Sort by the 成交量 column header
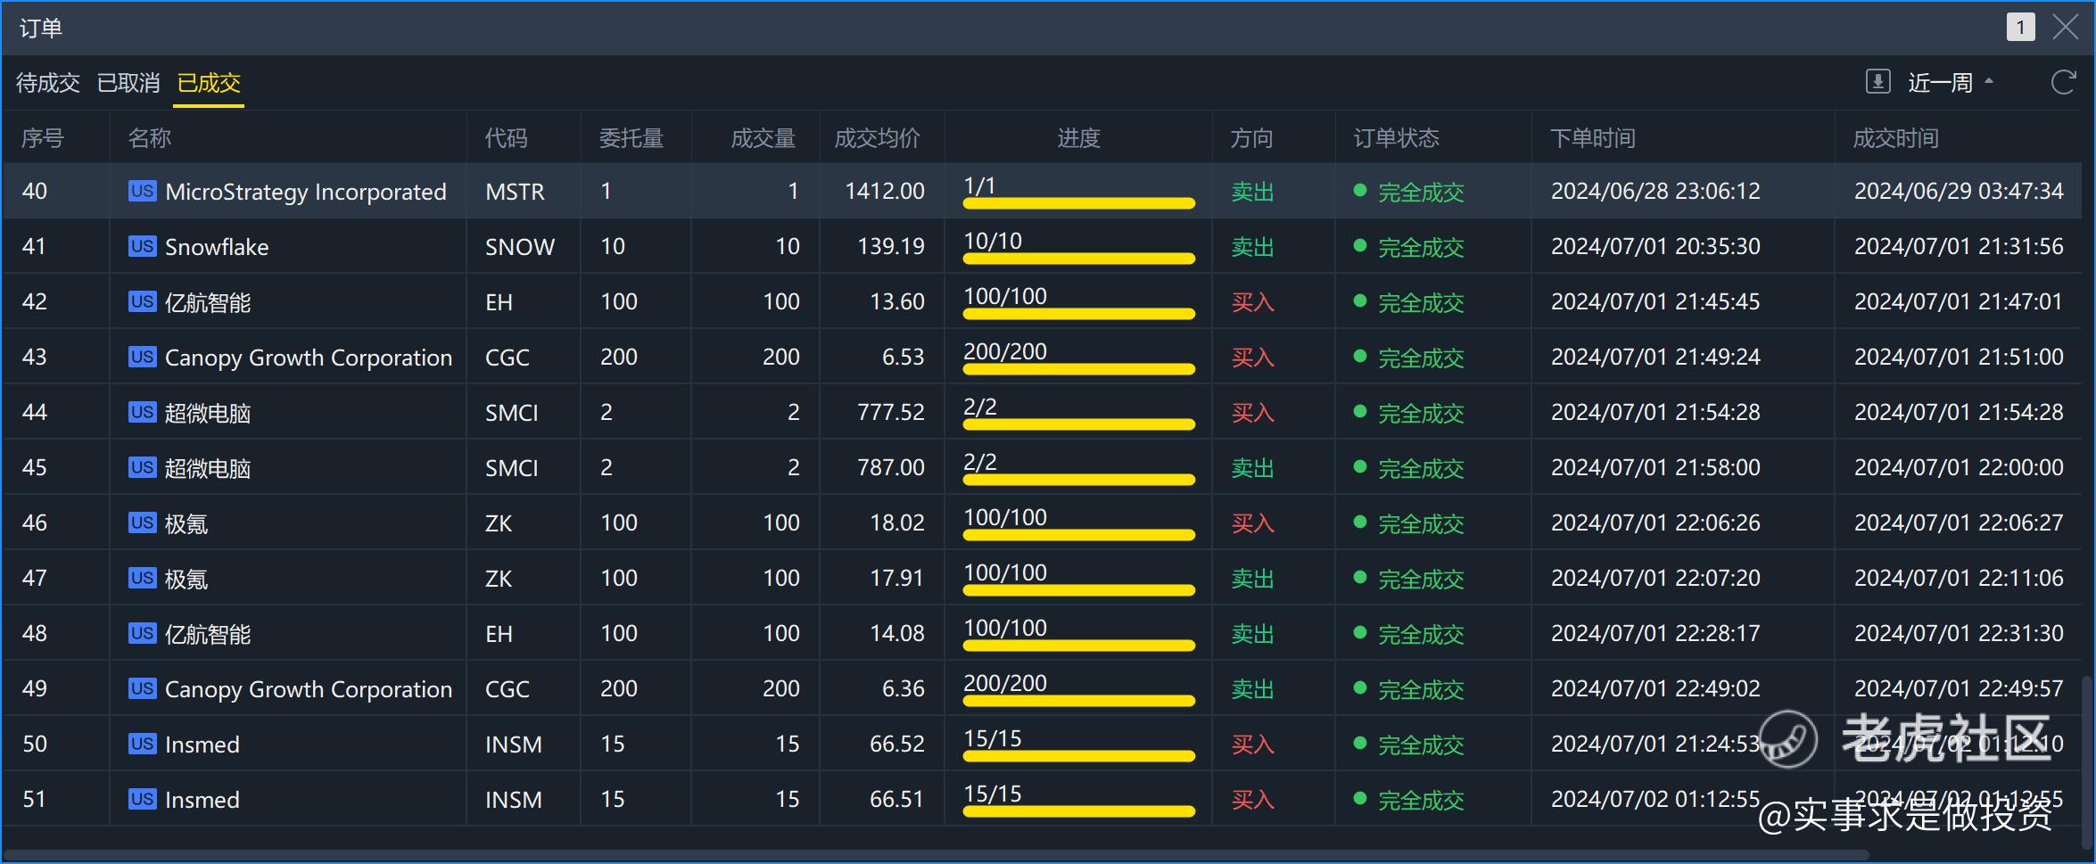Screen dimensions: 2096x864 click(x=763, y=138)
